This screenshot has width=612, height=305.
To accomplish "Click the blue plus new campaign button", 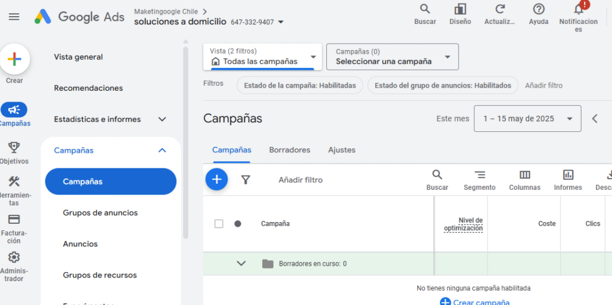I will point(216,180).
